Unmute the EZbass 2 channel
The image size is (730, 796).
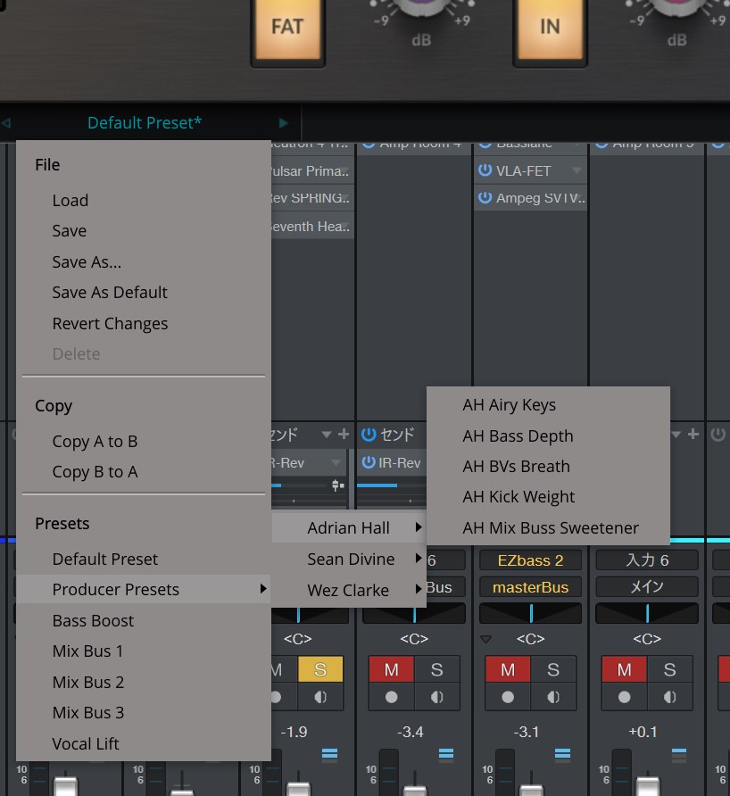click(x=508, y=669)
